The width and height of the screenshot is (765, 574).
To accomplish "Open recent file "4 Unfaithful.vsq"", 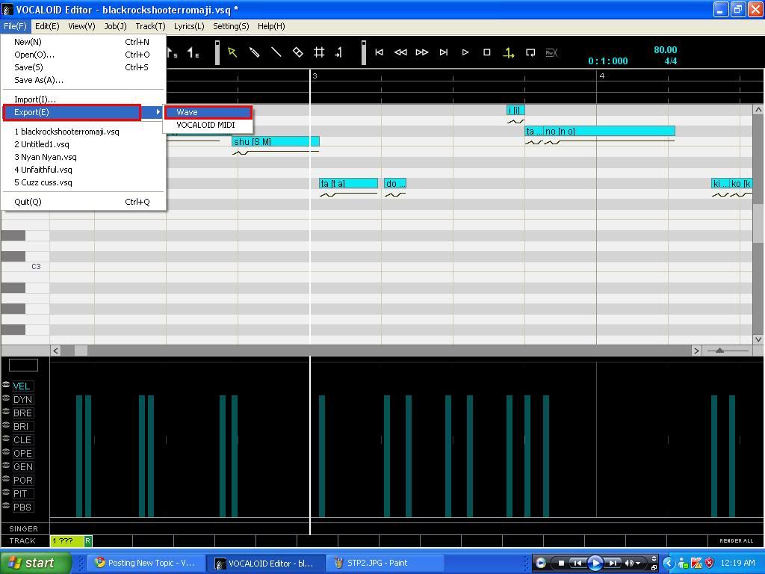I will click(84, 170).
